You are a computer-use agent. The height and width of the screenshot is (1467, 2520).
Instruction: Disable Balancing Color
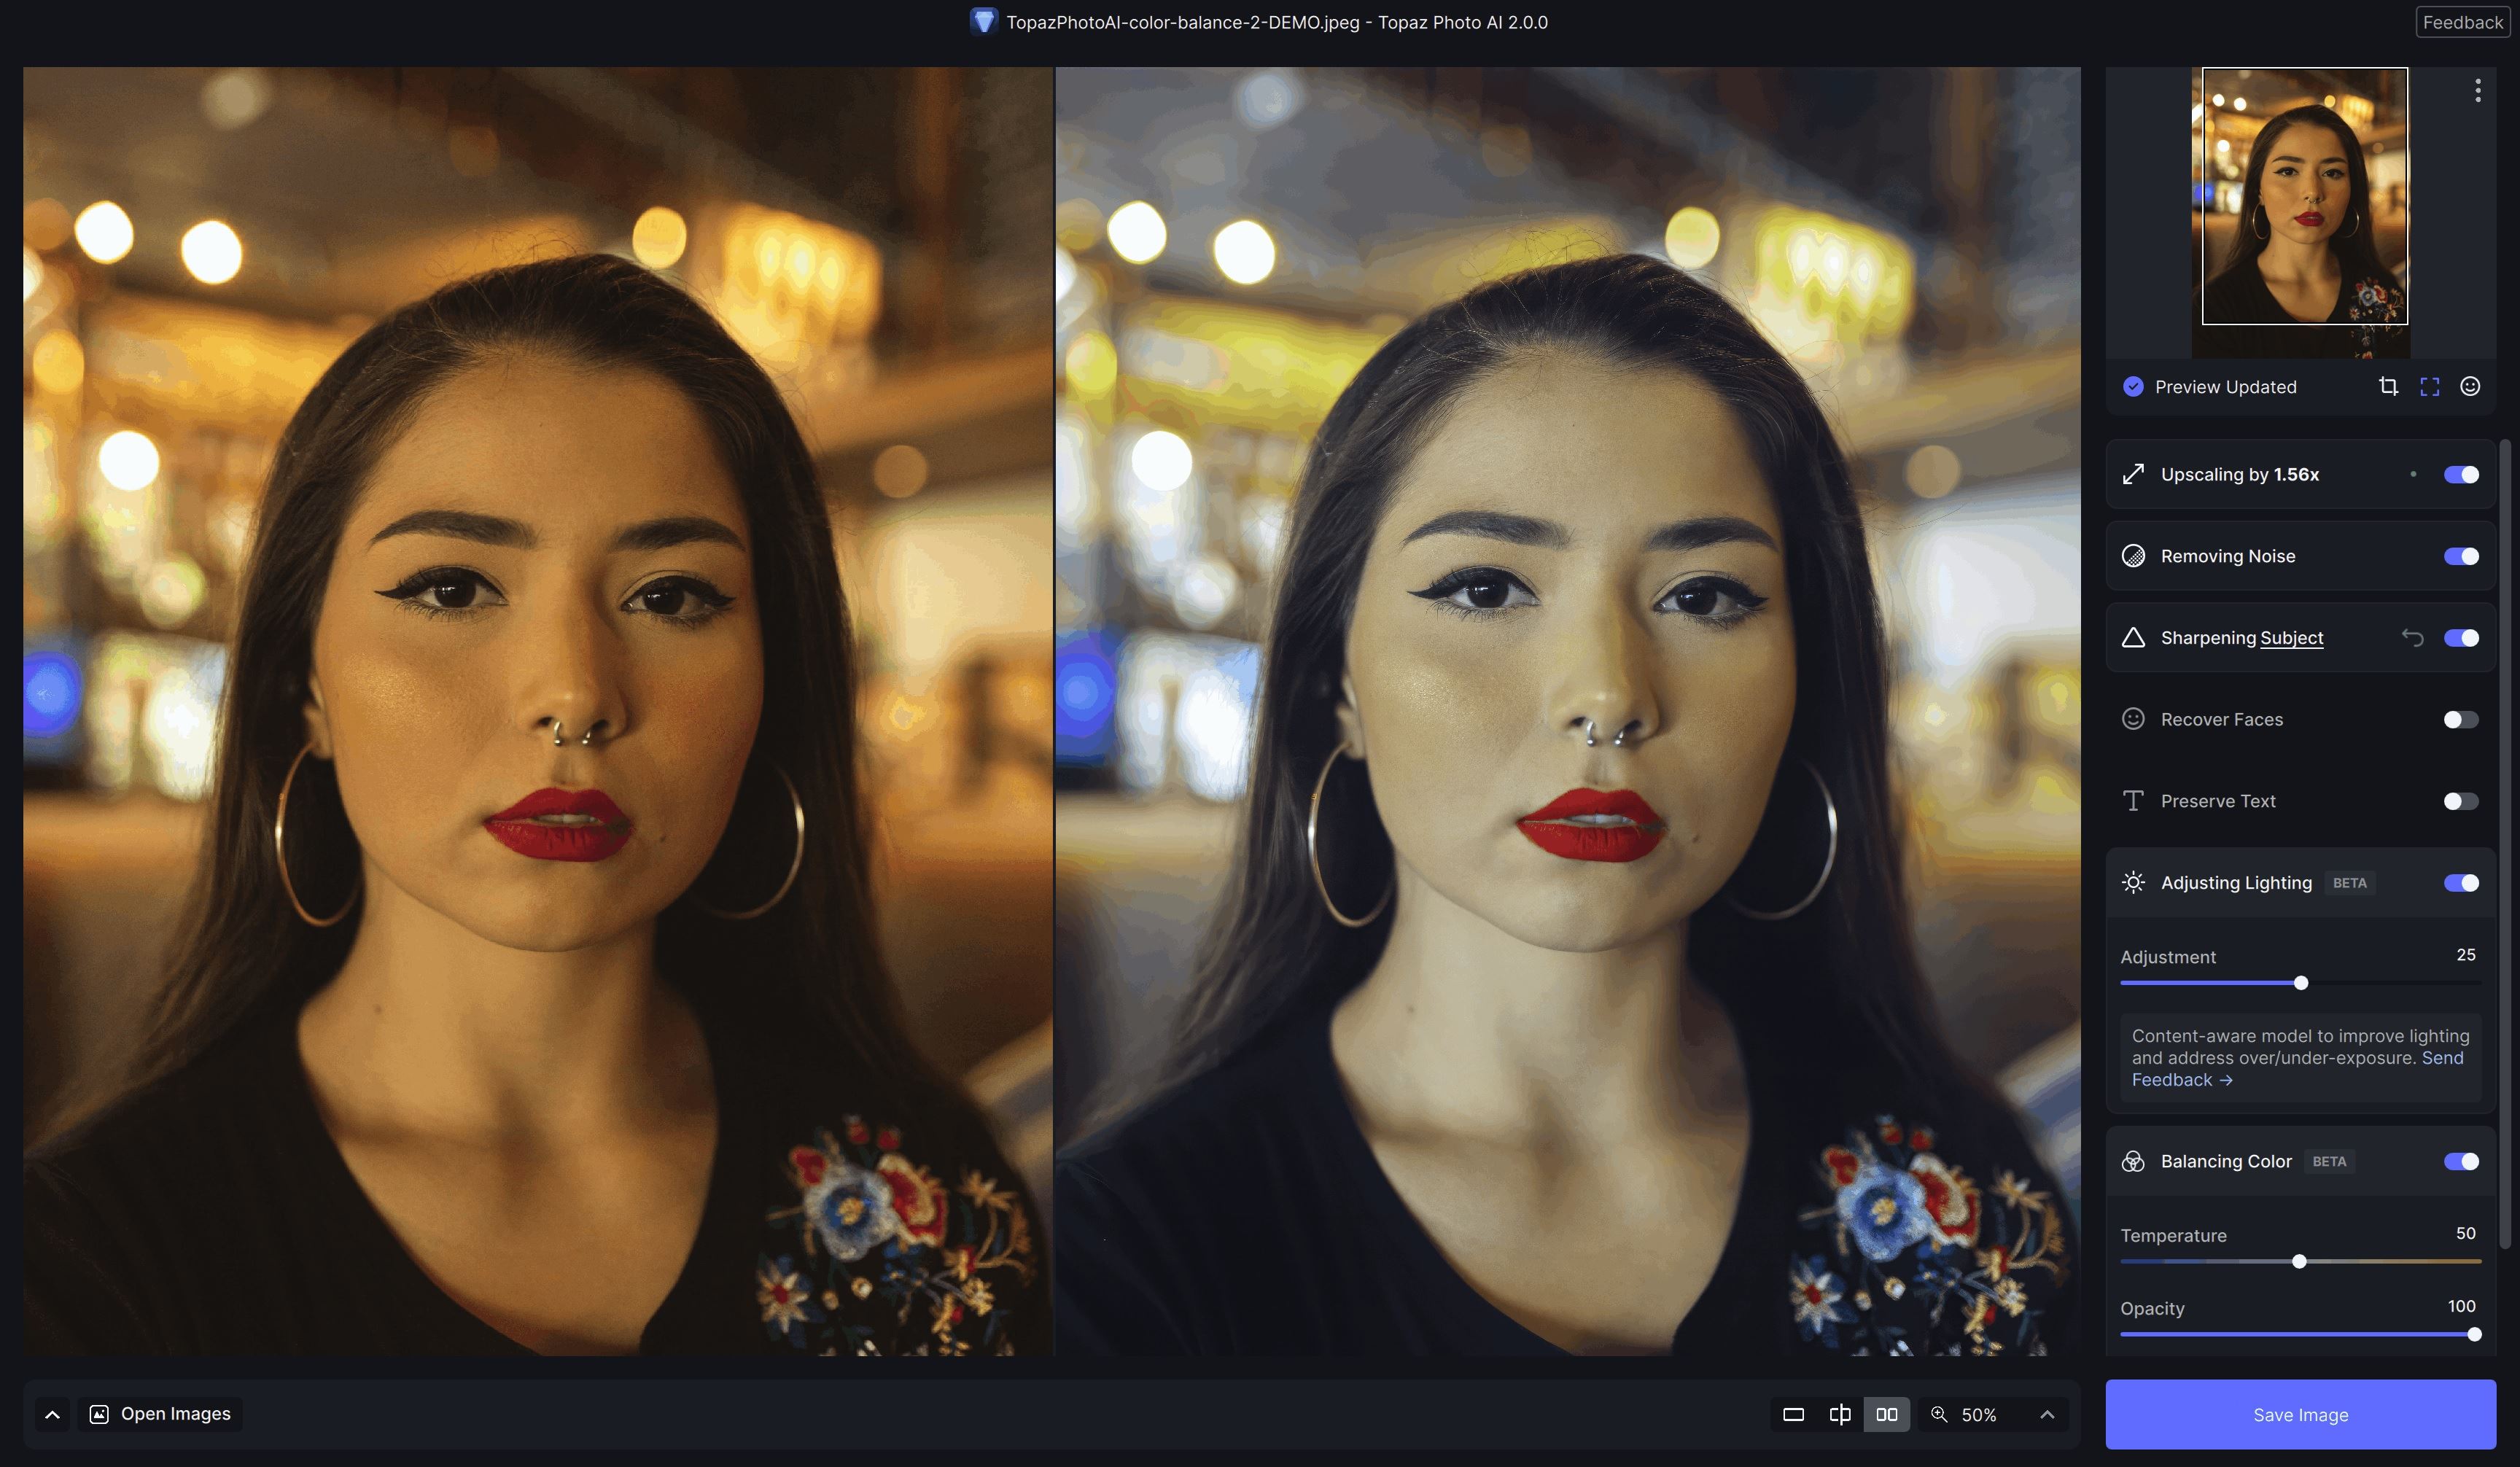coord(2460,1161)
